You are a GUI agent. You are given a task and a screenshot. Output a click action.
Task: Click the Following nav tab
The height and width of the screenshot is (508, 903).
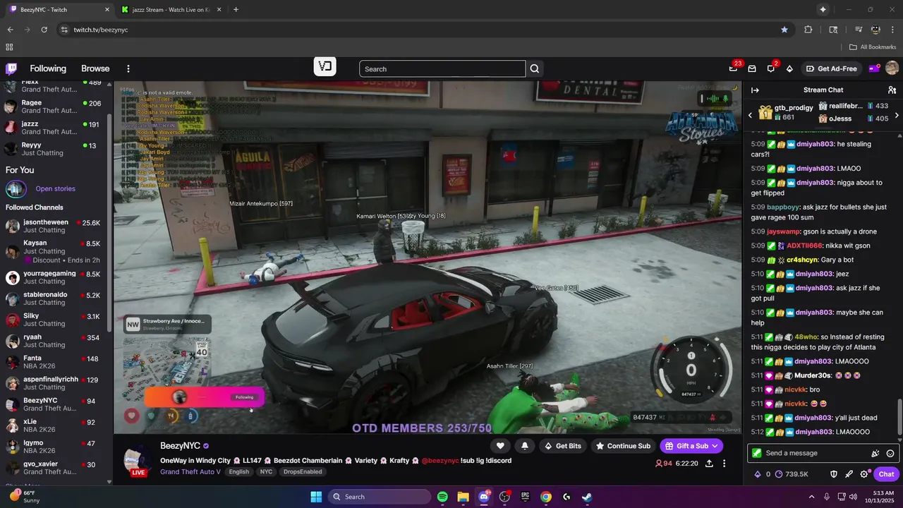tap(48, 68)
